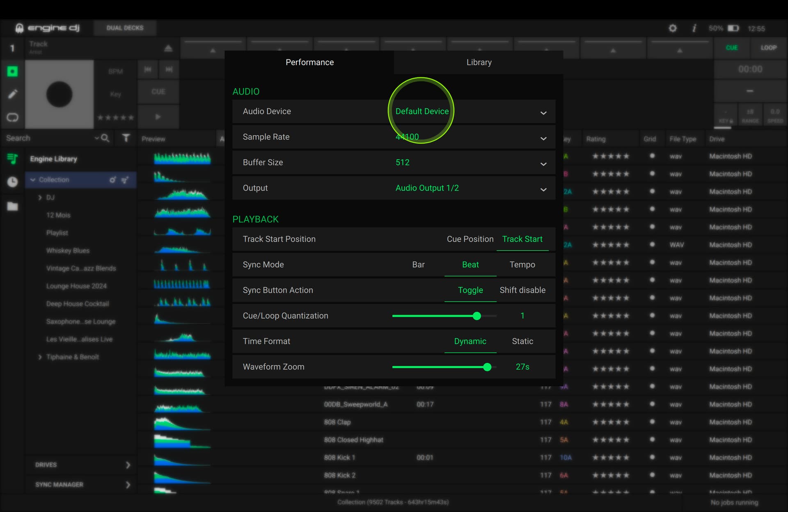Switch to the Library tab
Viewport: 788px width, 512px height.
pos(479,62)
